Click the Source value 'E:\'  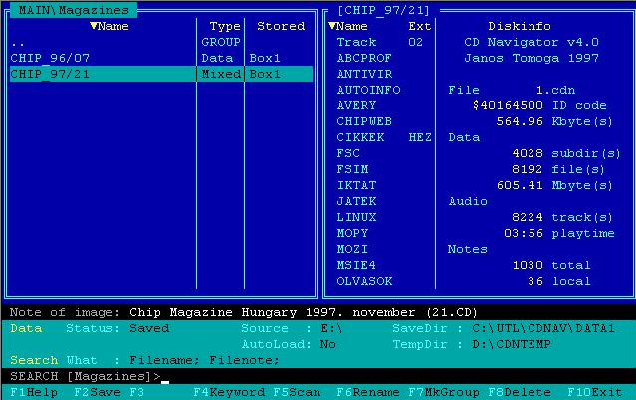pos(331,328)
